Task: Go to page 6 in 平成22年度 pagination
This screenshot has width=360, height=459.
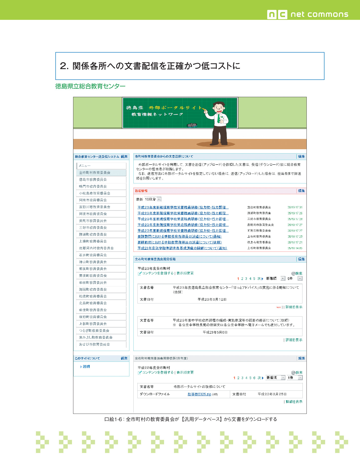Action: 254,378
